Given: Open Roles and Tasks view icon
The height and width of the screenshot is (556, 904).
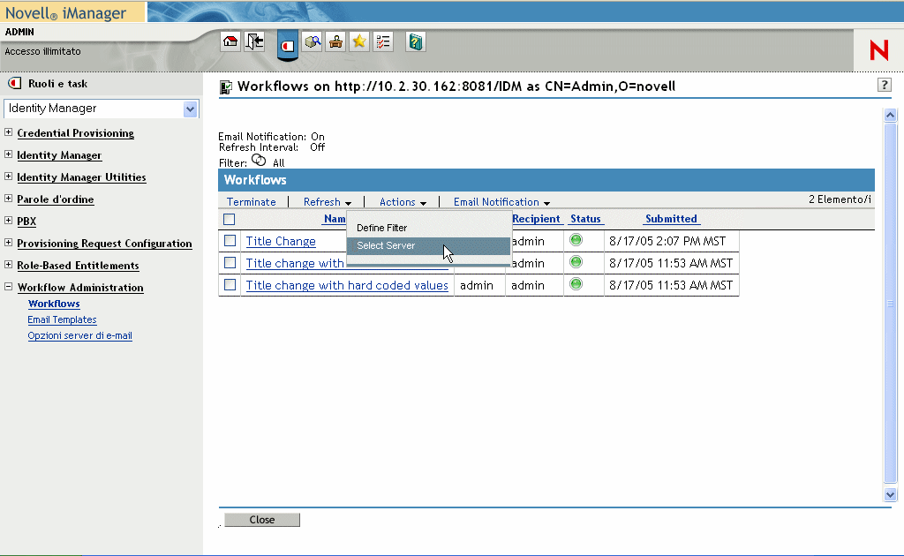Looking at the screenshot, I should point(287,43).
